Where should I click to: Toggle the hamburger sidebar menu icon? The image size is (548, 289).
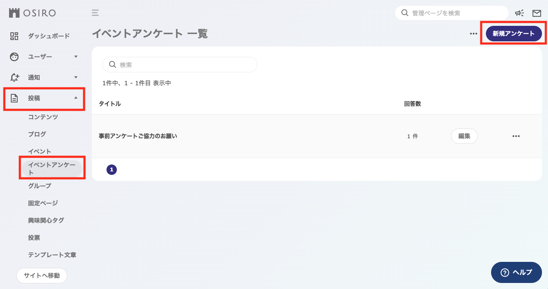click(95, 13)
